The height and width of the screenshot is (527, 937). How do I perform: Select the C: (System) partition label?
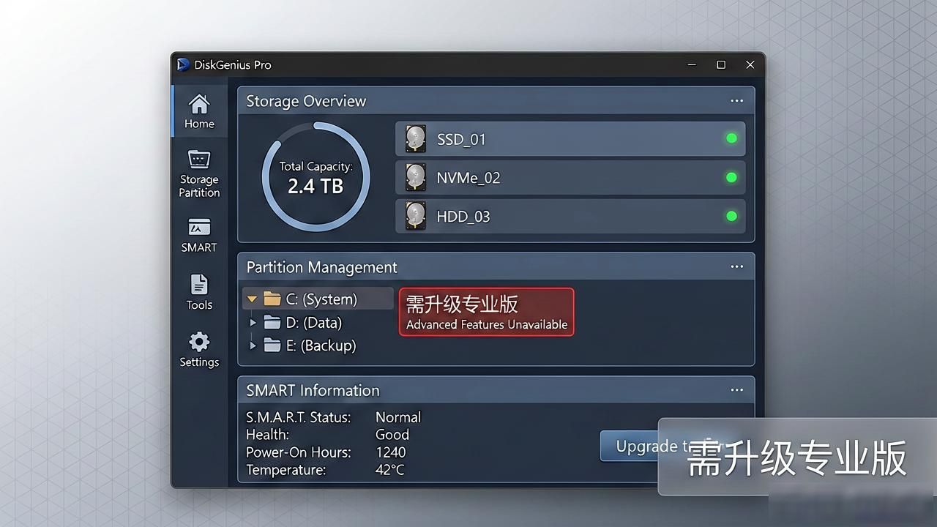coord(321,299)
